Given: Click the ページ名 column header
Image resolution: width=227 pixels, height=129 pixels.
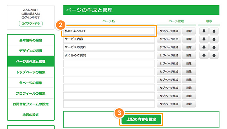Looking at the screenshot, I should point(108,21).
